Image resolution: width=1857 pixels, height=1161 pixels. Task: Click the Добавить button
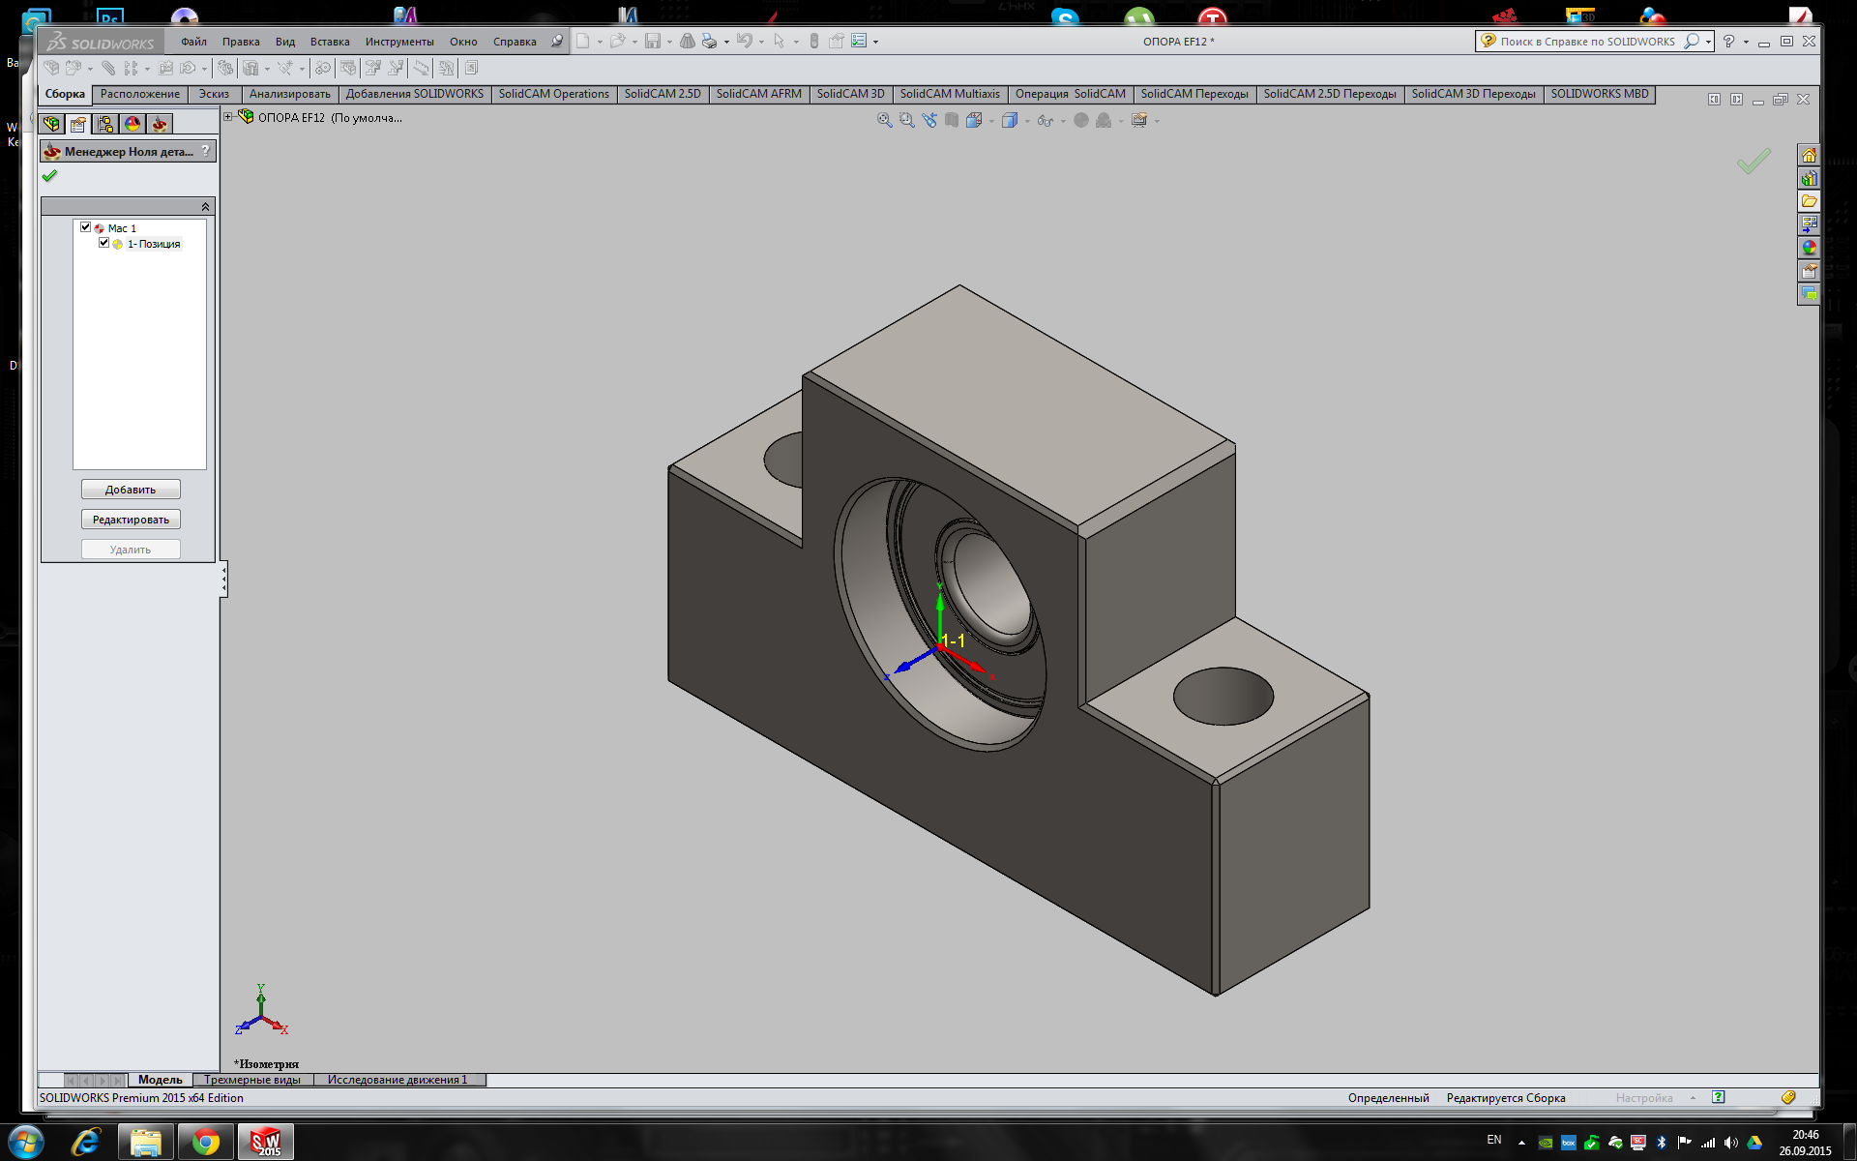pyautogui.click(x=131, y=490)
